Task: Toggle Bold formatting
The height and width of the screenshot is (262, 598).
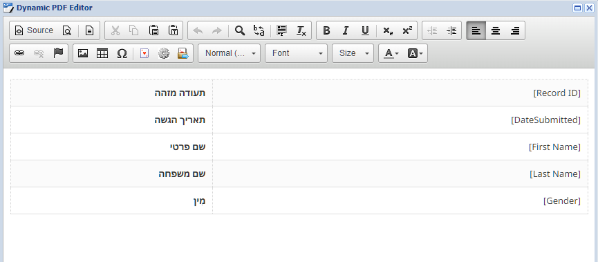Action: tap(326, 30)
